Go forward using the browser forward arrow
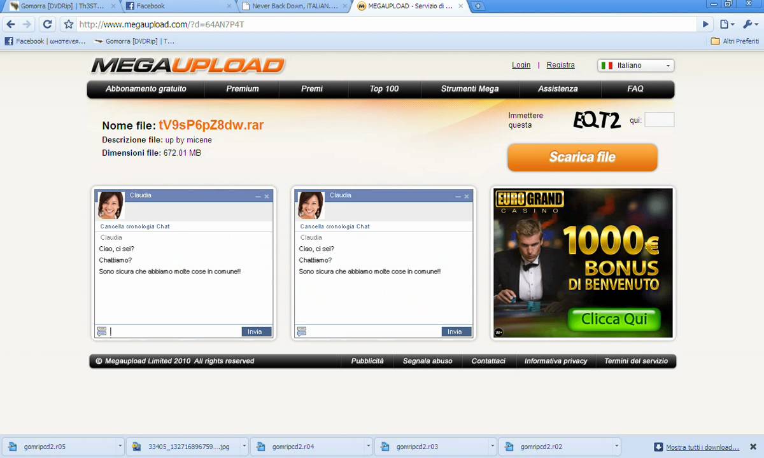Viewport: 764px width, 458px height. click(27, 24)
